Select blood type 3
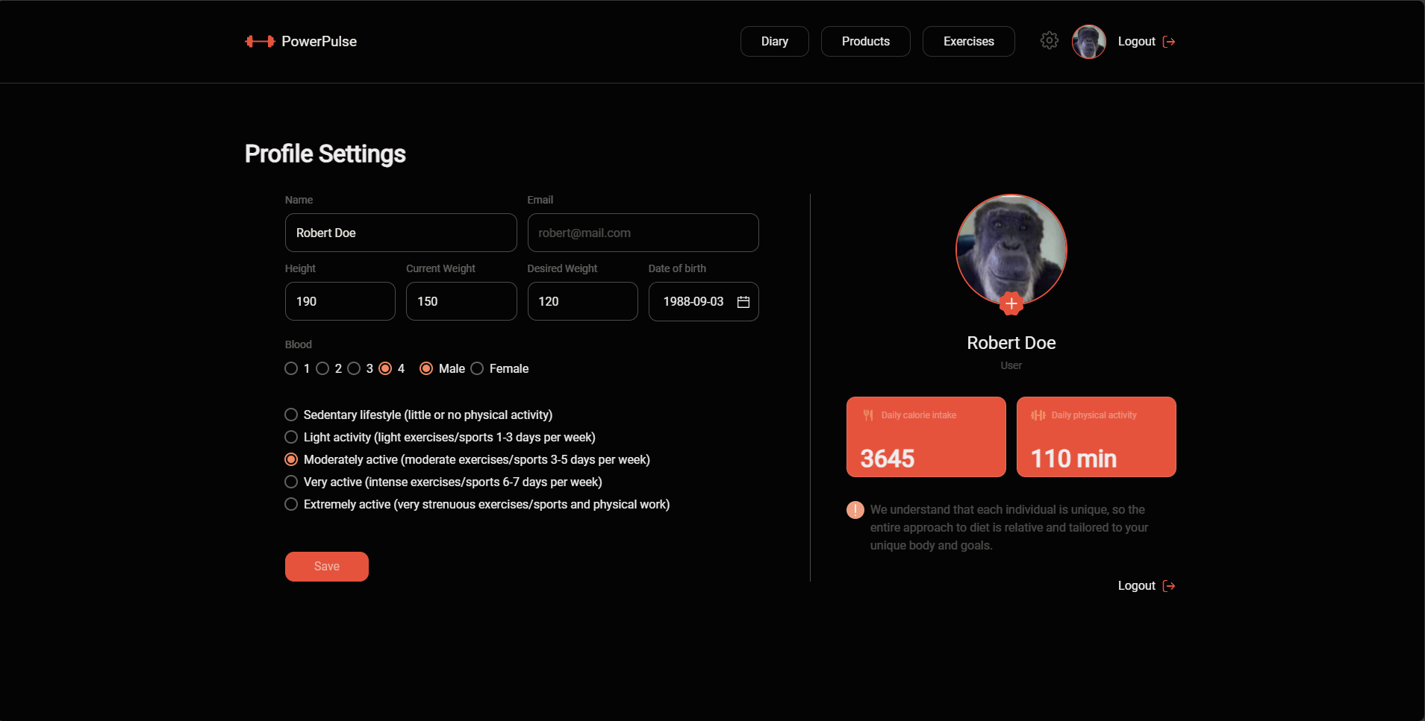Screen dimensions: 1425x721 pyautogui.click(x=354, y=368)
